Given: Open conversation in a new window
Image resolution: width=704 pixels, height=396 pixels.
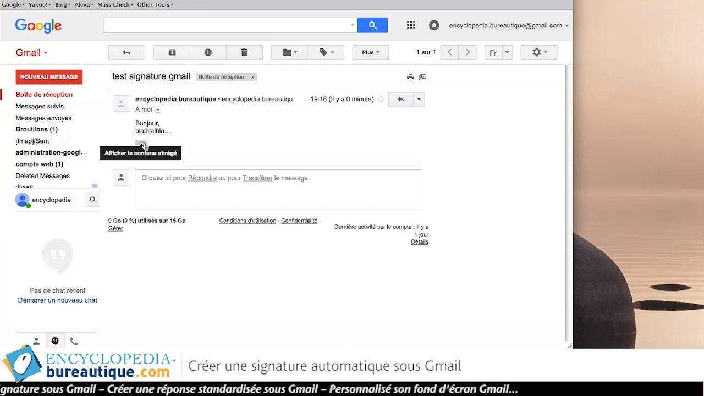Looking at the screenshot, I should tap(422, 78).
